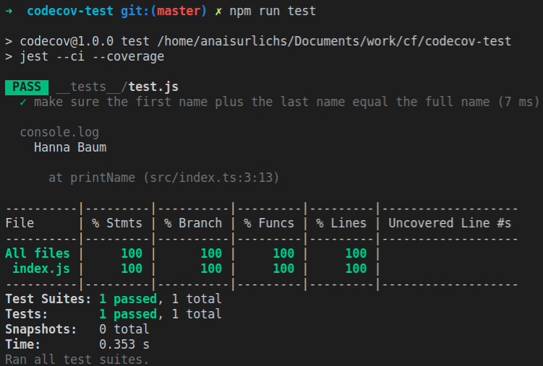Screen dimensions: 543x366
Task: Click the jest --ci --coverage command line
Action: (92, 56)
